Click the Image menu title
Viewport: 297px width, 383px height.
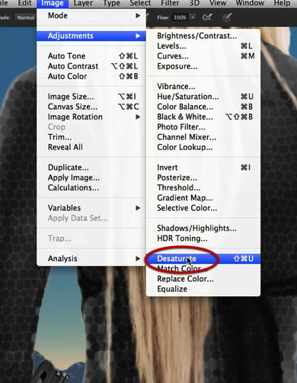tap(53, 3)
